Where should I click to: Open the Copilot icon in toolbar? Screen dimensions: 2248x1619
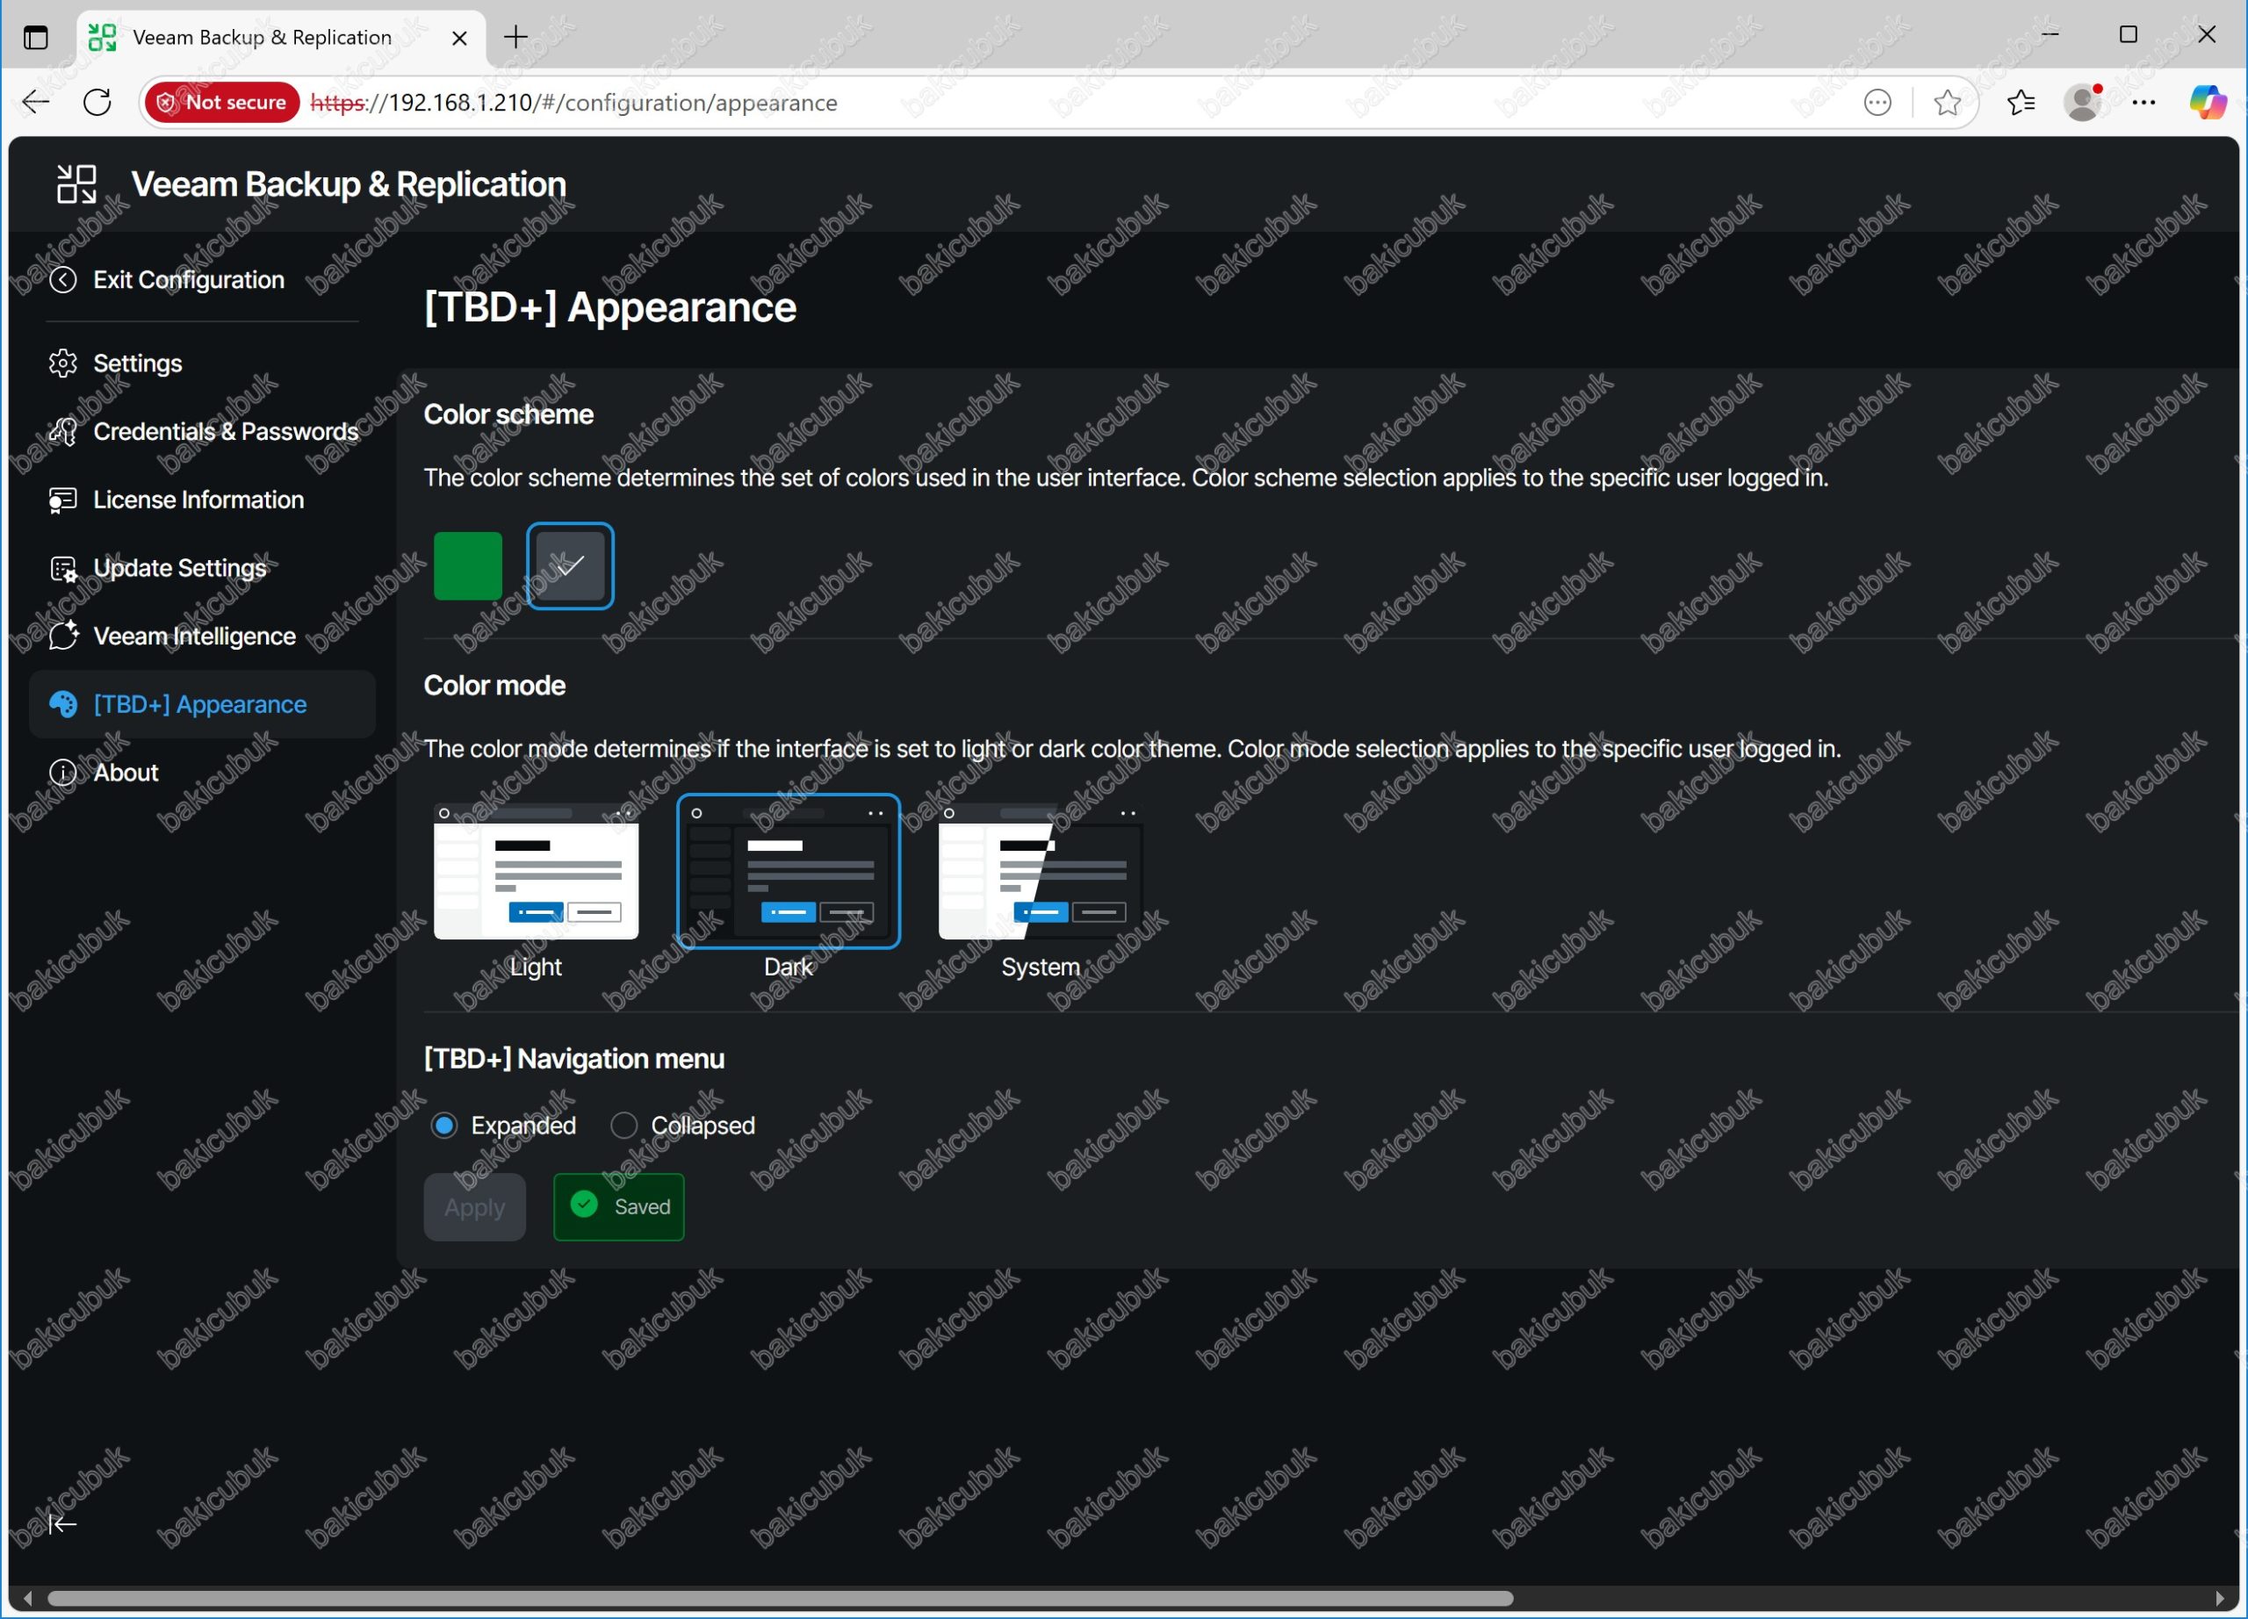[2208, 102]
